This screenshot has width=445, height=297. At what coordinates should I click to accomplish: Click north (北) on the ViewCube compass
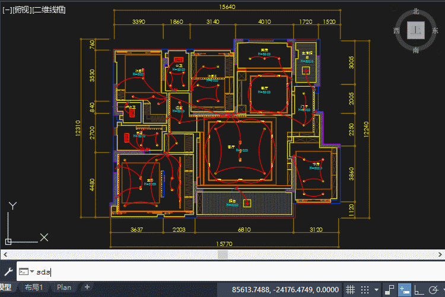417,11
